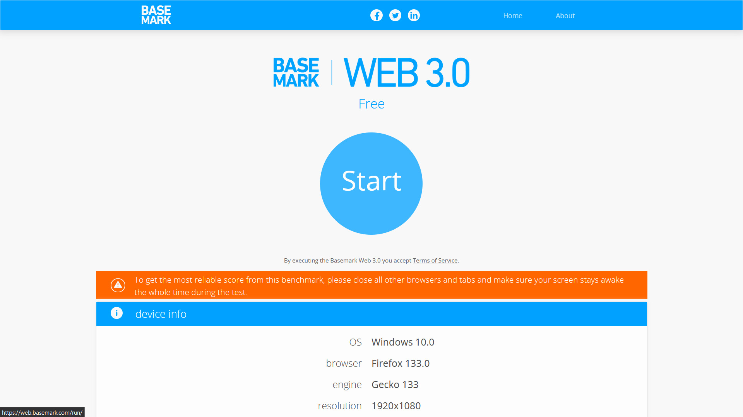The image size is (743, 417).
Task: Select the 1920x1080 resolution value
Action: (396, 406)
